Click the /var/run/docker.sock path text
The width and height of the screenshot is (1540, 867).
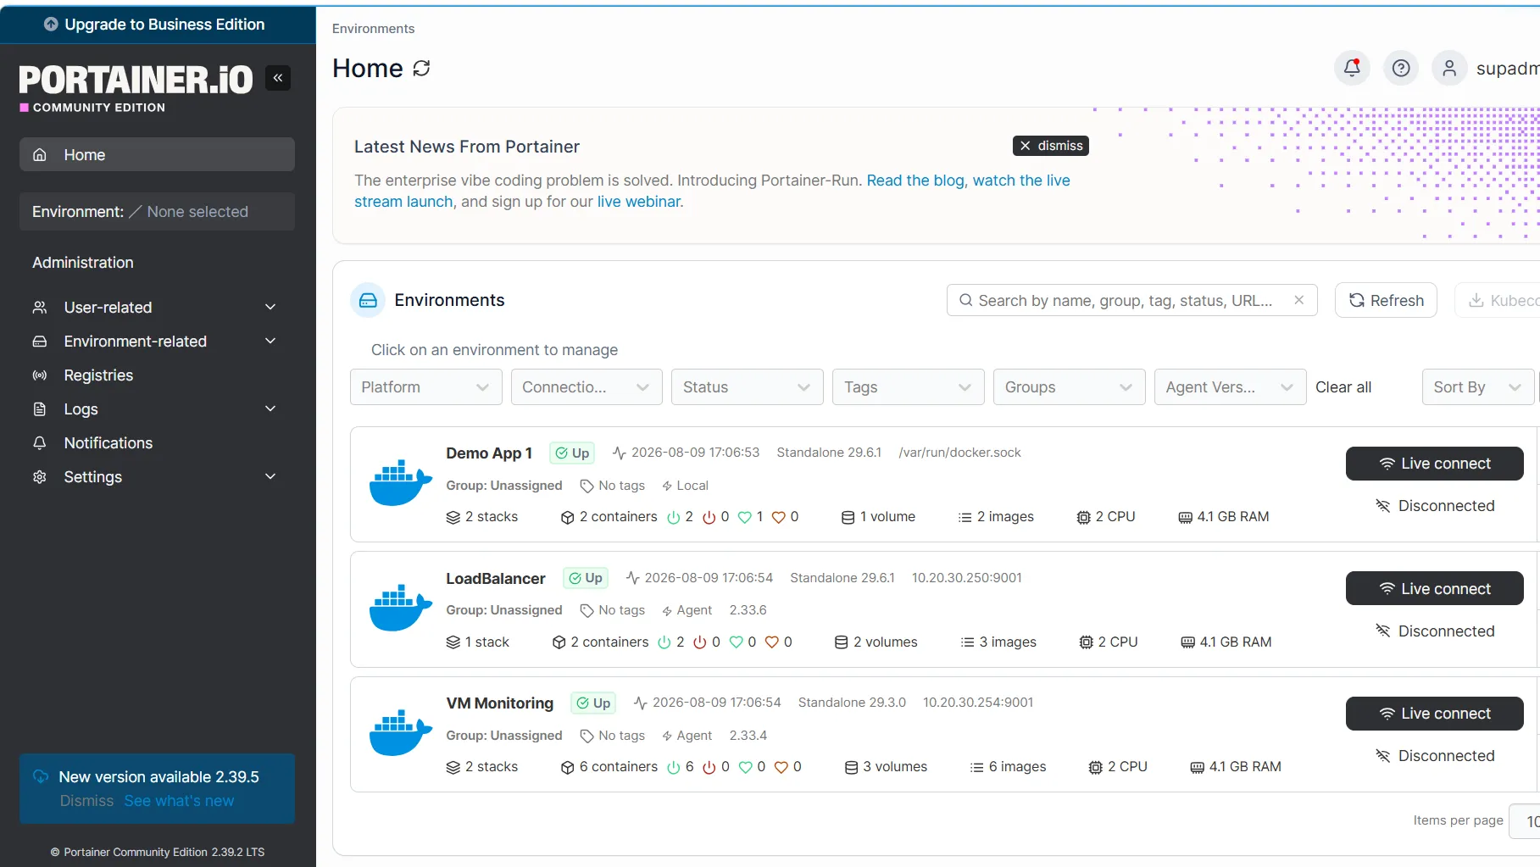[x=959, y=453]
